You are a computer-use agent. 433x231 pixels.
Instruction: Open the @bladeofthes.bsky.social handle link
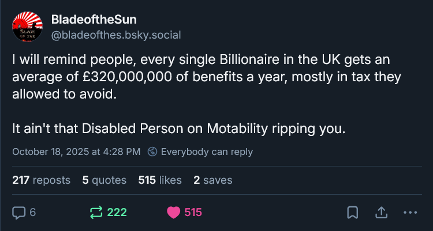[x=116, y=35]
